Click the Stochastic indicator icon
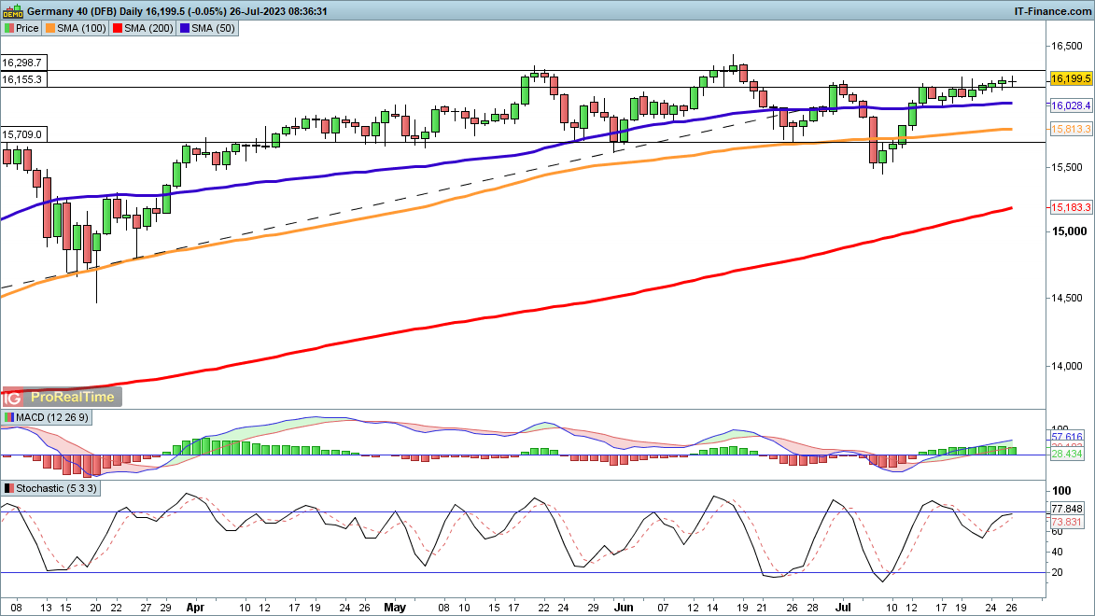 coord(9,488)
